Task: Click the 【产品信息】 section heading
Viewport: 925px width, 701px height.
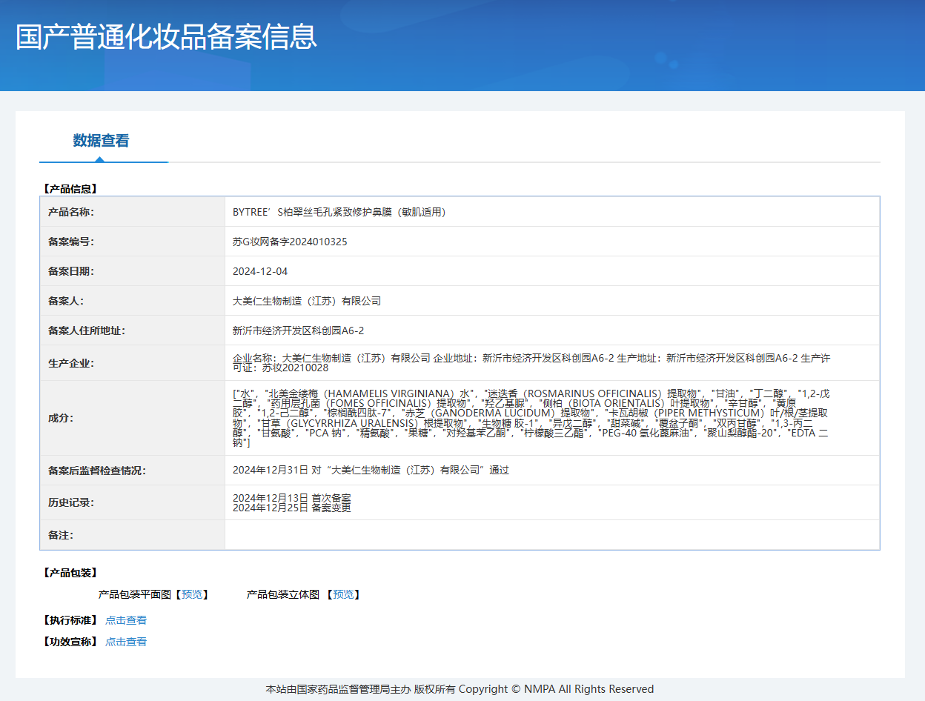Action: (x=70, y=189)
